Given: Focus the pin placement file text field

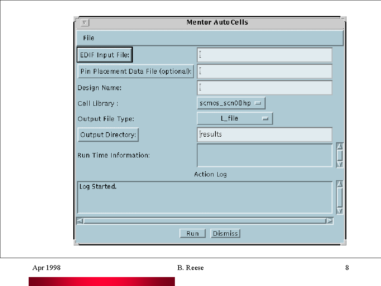Looking at the screenshot, I should tap(264, 71).
